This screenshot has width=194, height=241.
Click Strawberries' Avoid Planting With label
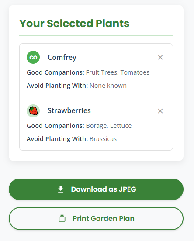pyautogui.click(x=57, y=139)
